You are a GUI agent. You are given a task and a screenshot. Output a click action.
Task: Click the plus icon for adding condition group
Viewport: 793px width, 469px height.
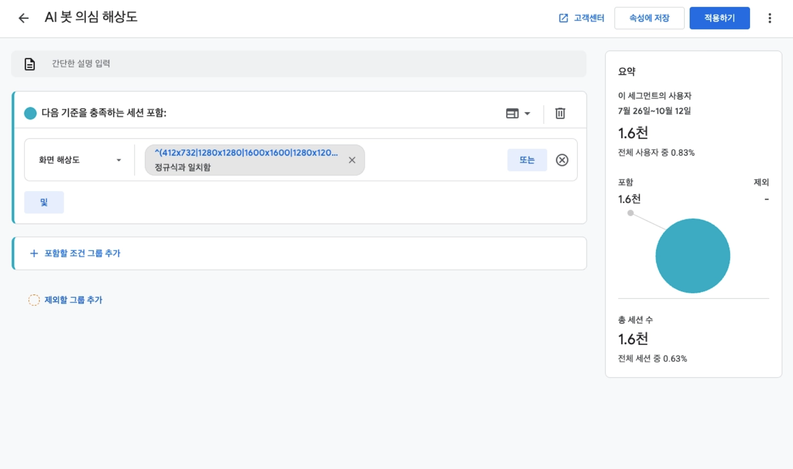tap(34, 253)
